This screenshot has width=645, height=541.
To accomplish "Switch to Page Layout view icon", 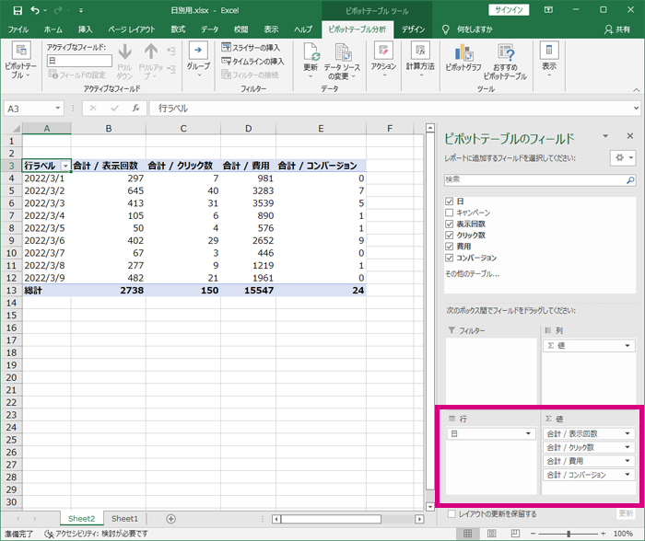I will (x=491, y=534).
